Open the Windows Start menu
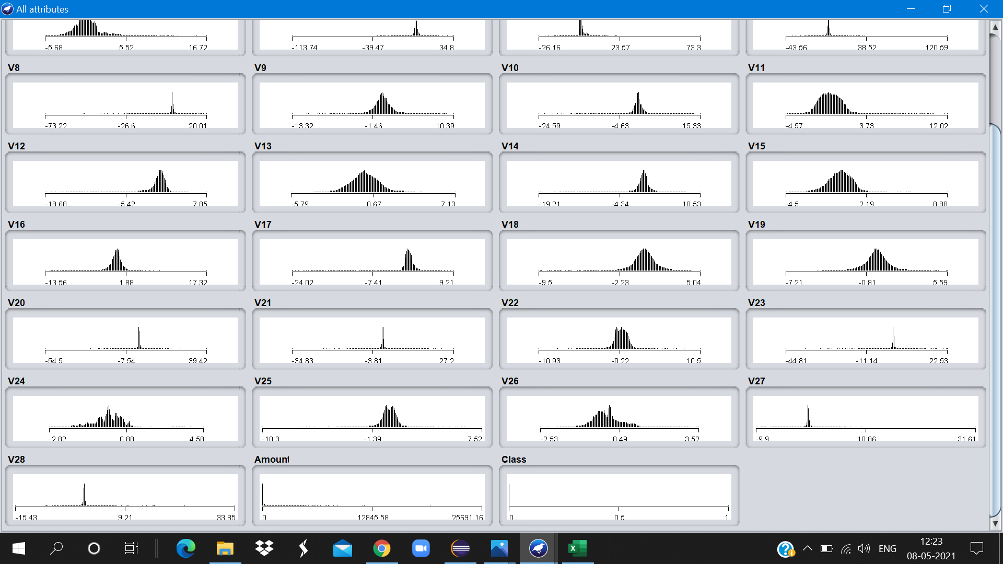The width and height of the screenshot is (1003, 564). click(x=19, y=548)
